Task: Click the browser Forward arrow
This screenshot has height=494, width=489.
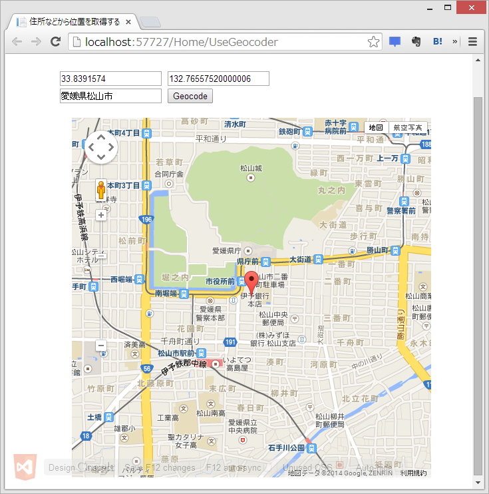Action: (36, 41)
